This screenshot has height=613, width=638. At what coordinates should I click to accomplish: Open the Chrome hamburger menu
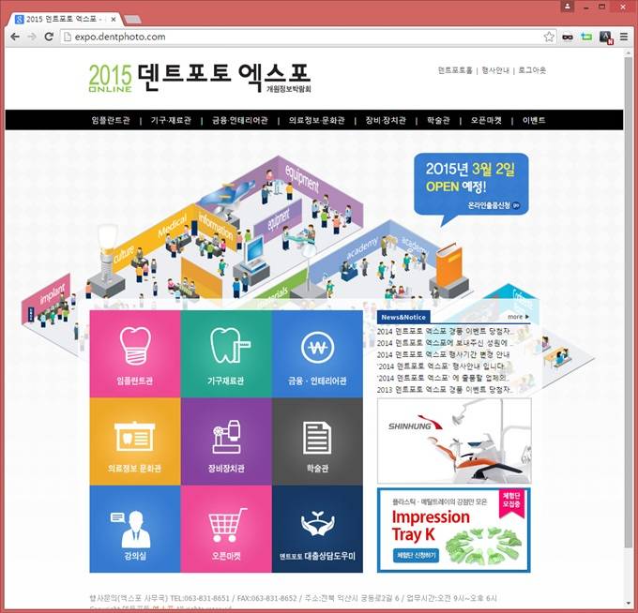click(x=624, y=37)
